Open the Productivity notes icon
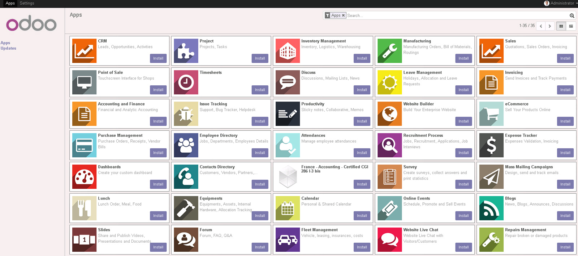 [x=288, y=114]
